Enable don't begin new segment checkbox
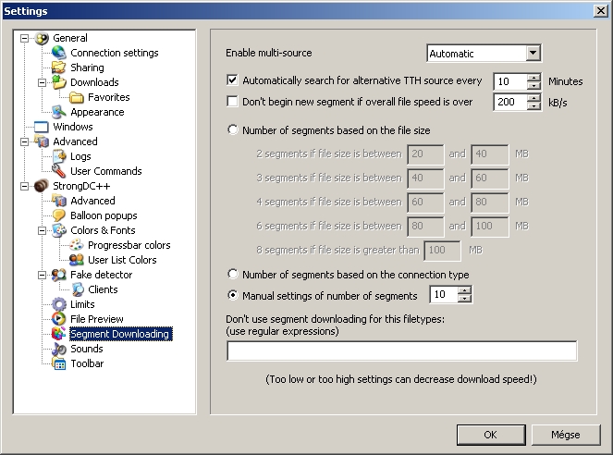The width and height of the screenshot is (613, 455). coord(233,102)
